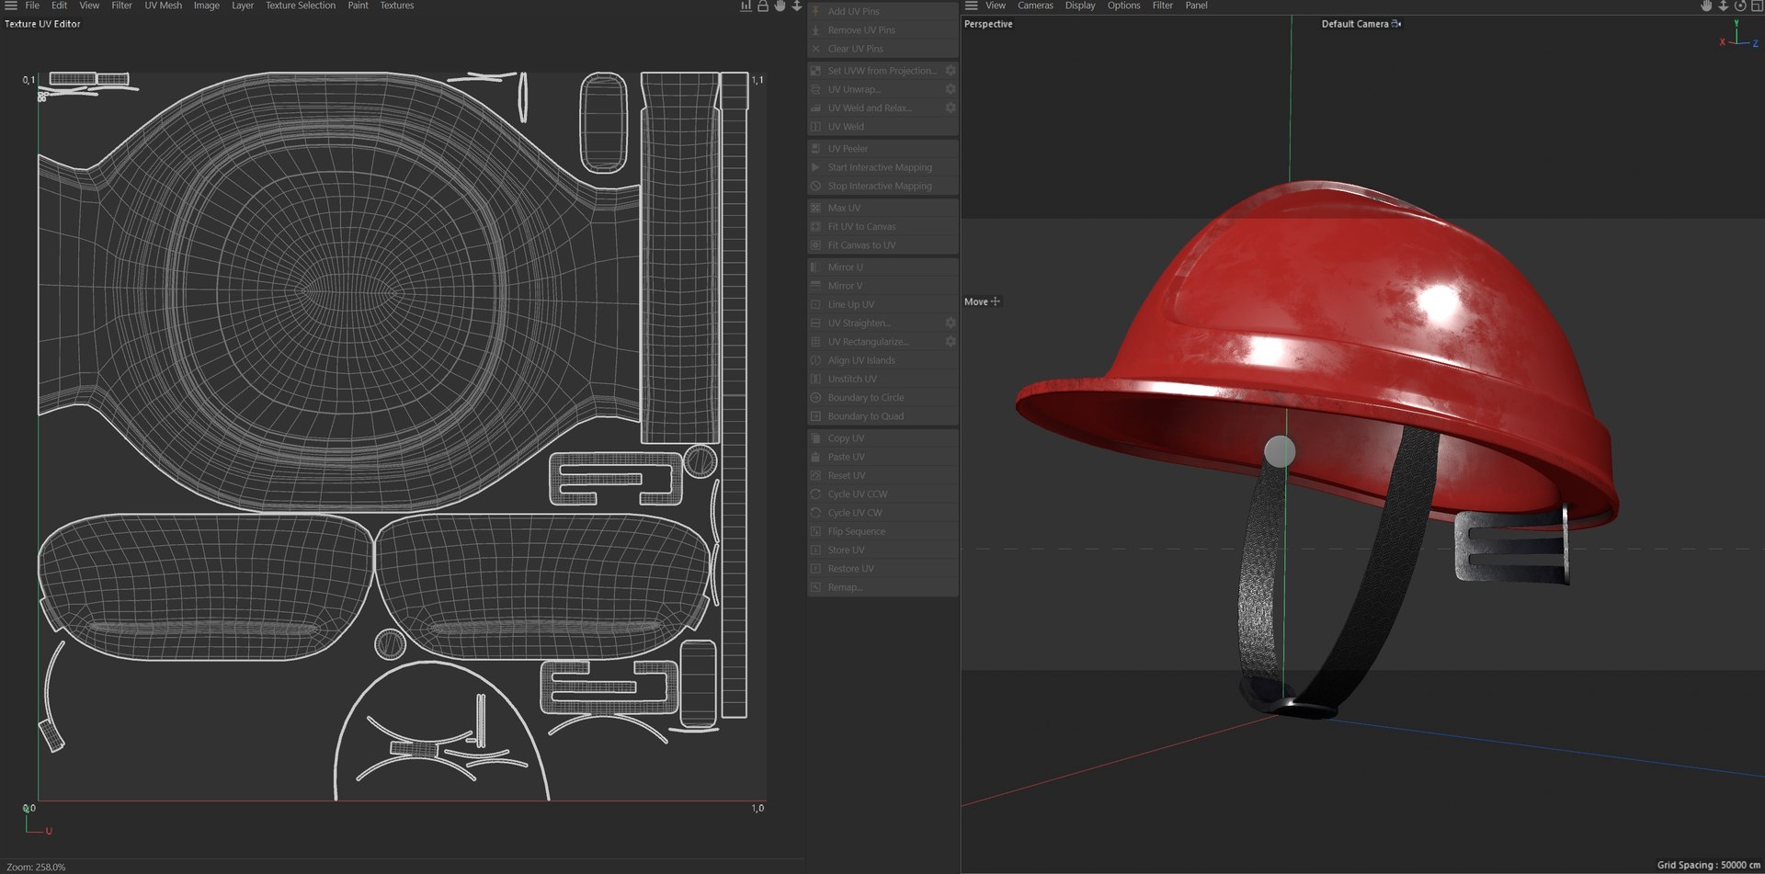Screen dimensions: 1765x874
Task: Open the UV Mesh menu
Action: coord(163,6)
